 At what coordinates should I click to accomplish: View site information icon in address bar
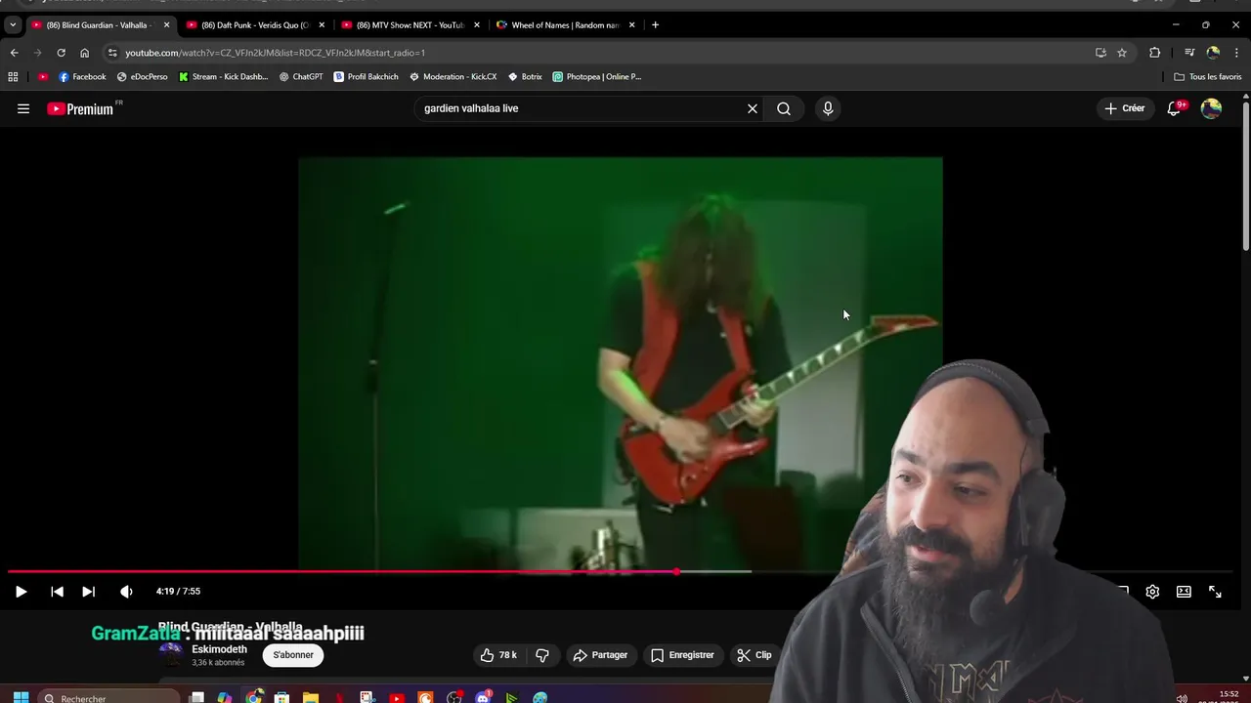coord(112,53)
